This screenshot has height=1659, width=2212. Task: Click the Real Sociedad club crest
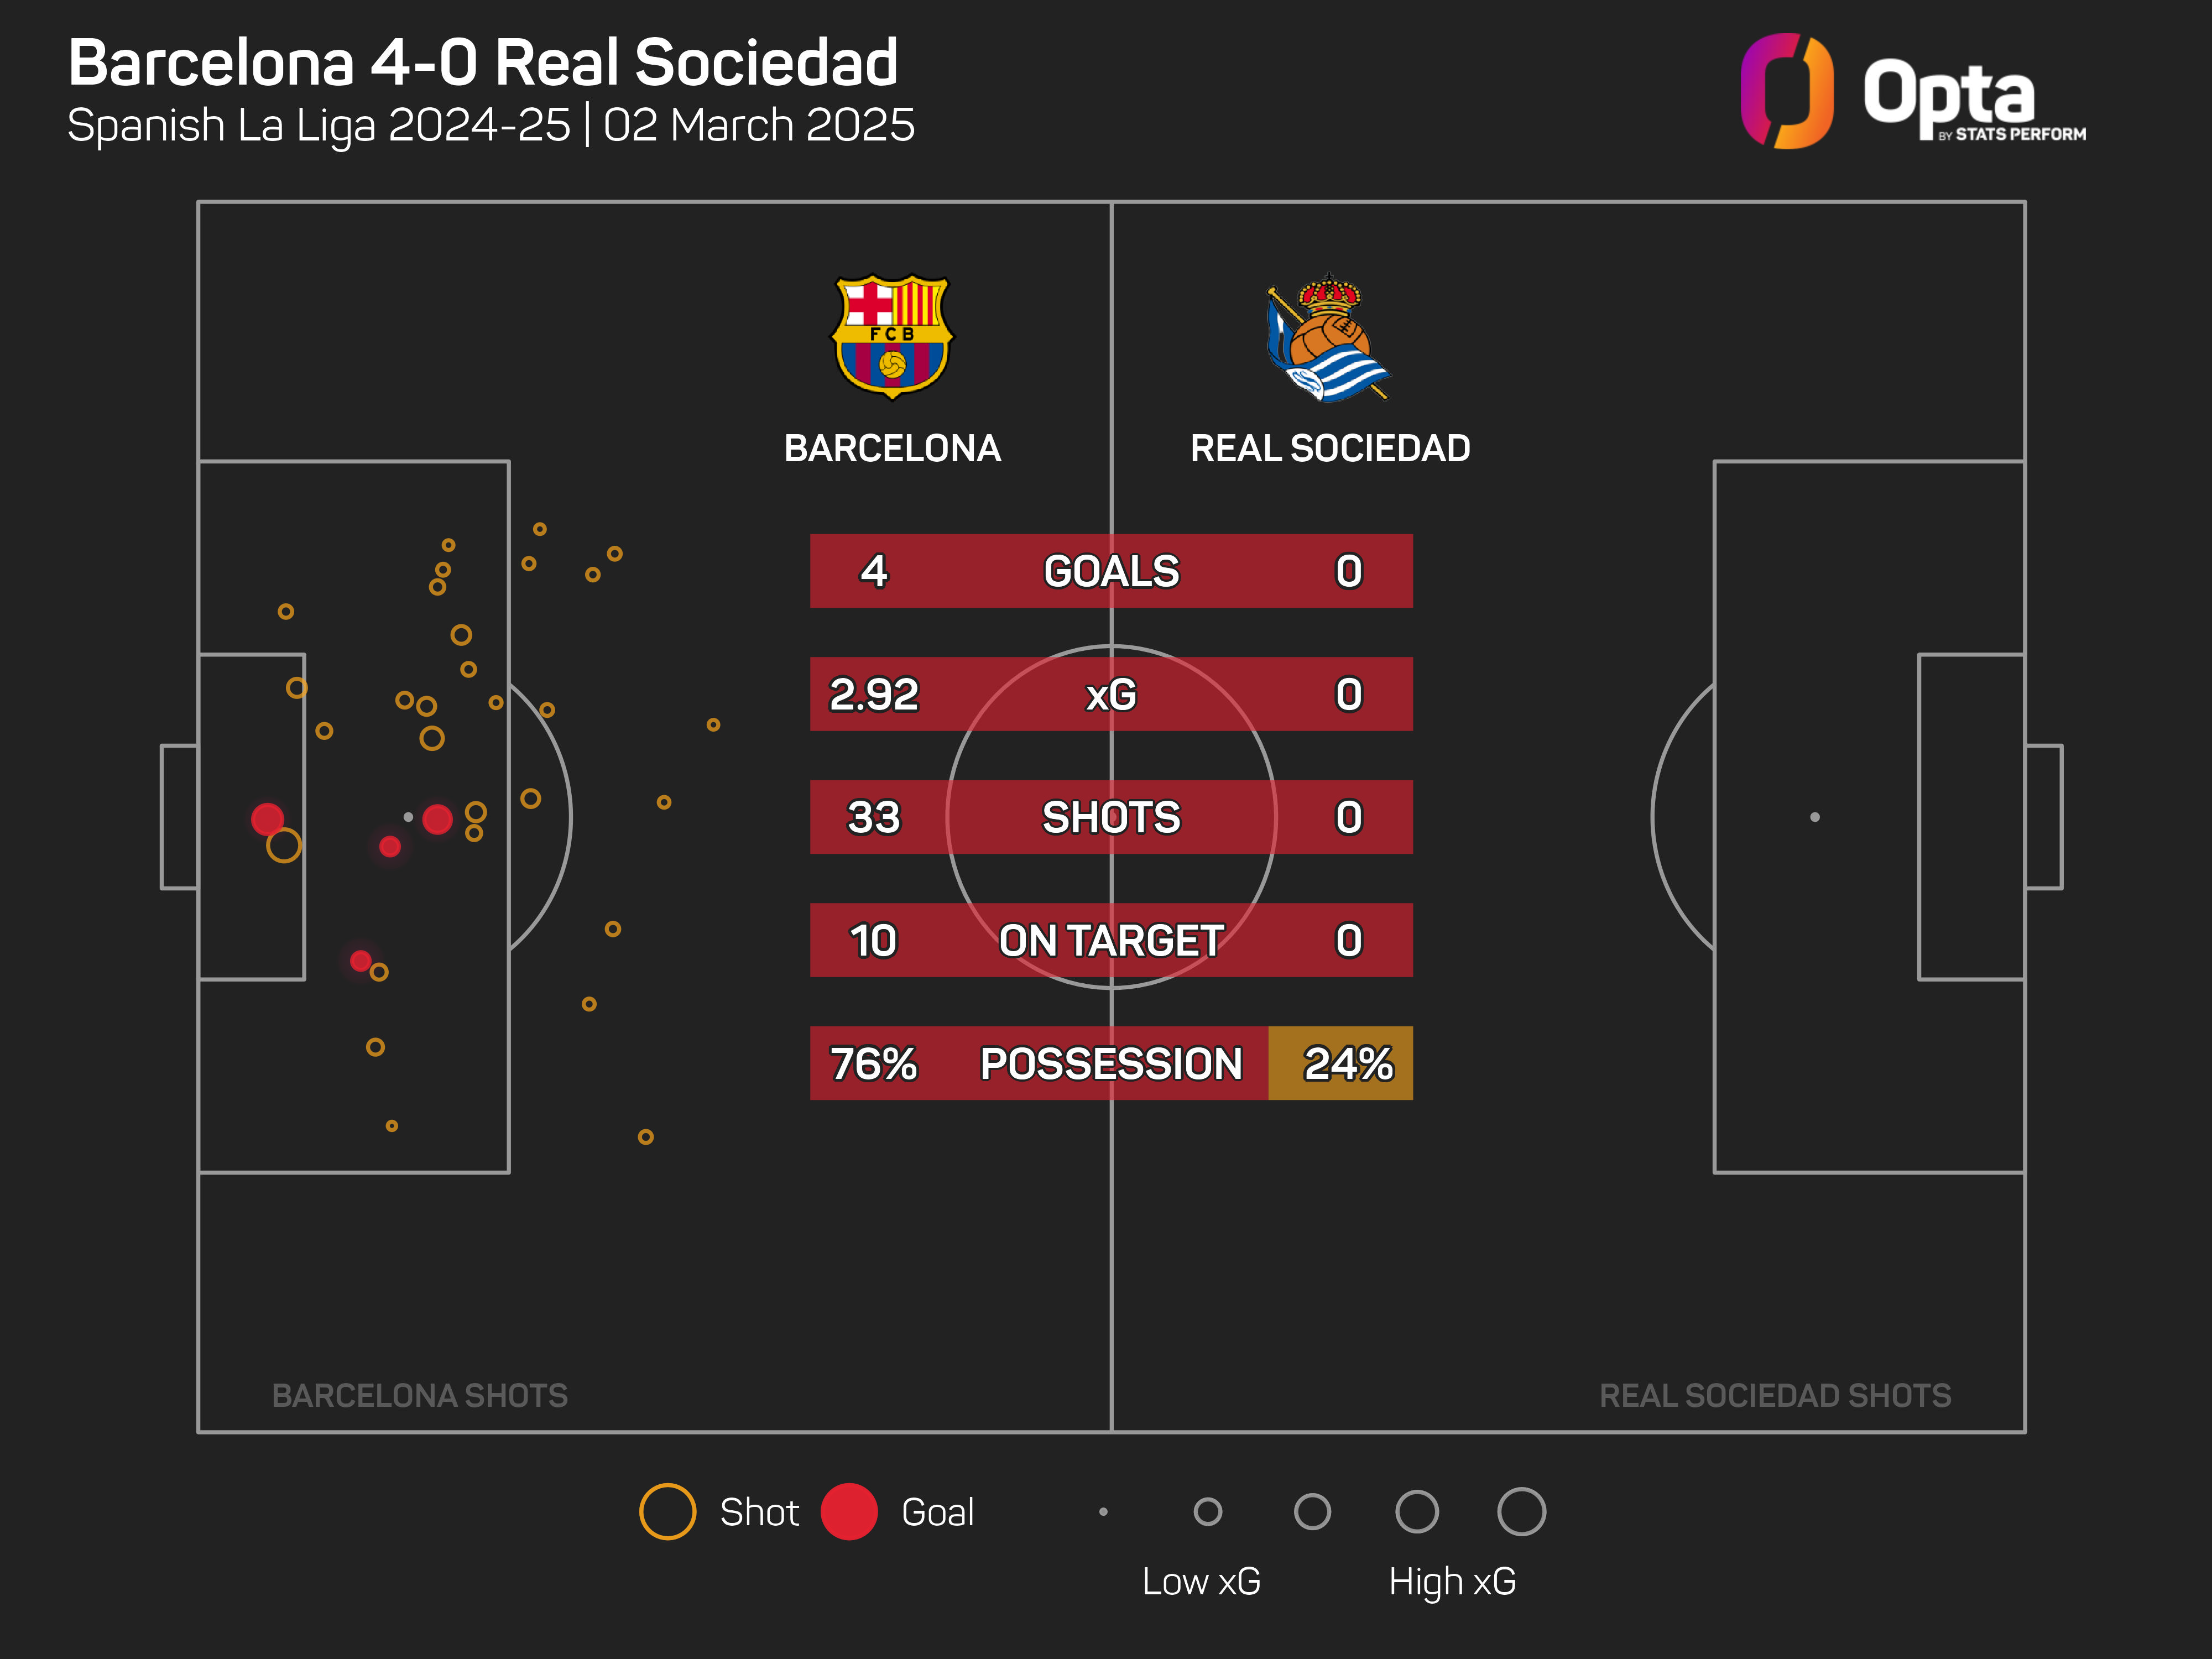1328,339
